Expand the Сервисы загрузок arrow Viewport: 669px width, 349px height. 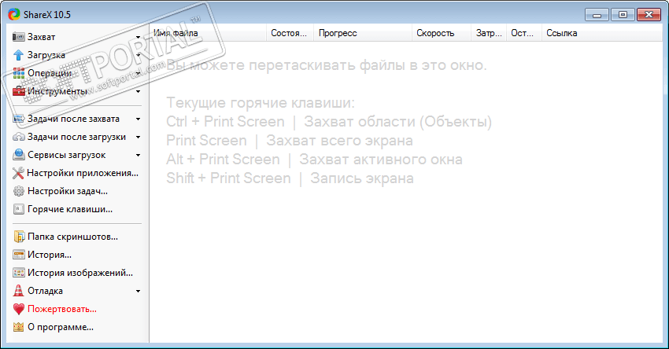coord(138,156)
